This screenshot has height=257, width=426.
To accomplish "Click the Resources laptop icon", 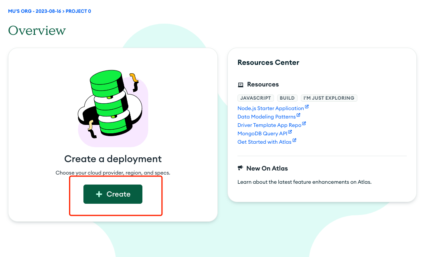I will [241, 84].
